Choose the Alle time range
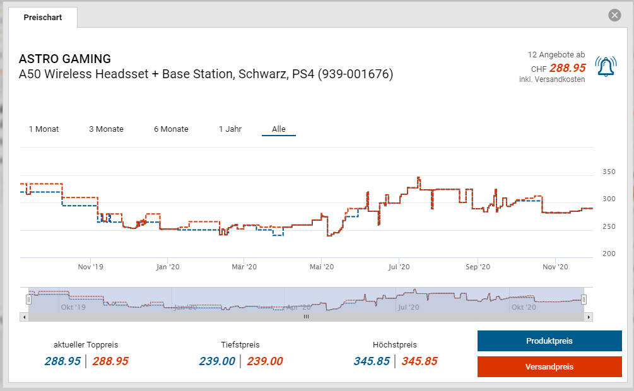 click(x=278, y=129)
